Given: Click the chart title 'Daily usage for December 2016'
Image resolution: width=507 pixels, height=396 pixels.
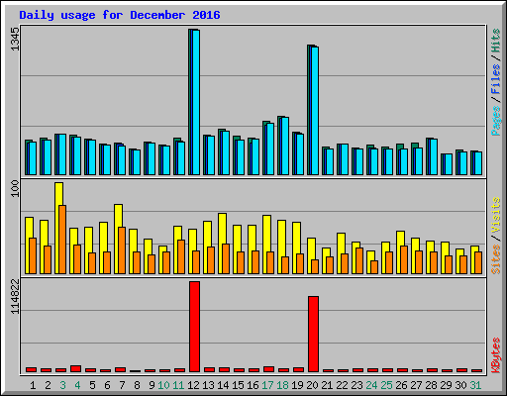Looking at the screenshot, I should tap(120, 15).
